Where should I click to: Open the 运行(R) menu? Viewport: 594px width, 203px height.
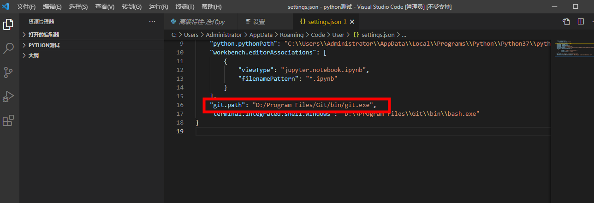point(159,7)
